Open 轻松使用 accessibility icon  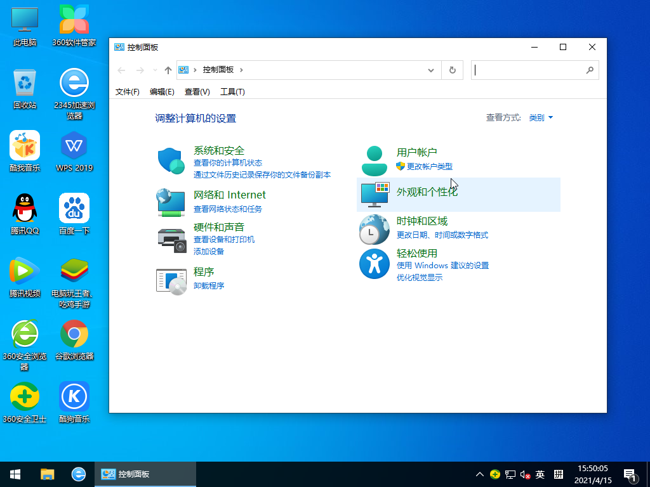click(374, 264)
